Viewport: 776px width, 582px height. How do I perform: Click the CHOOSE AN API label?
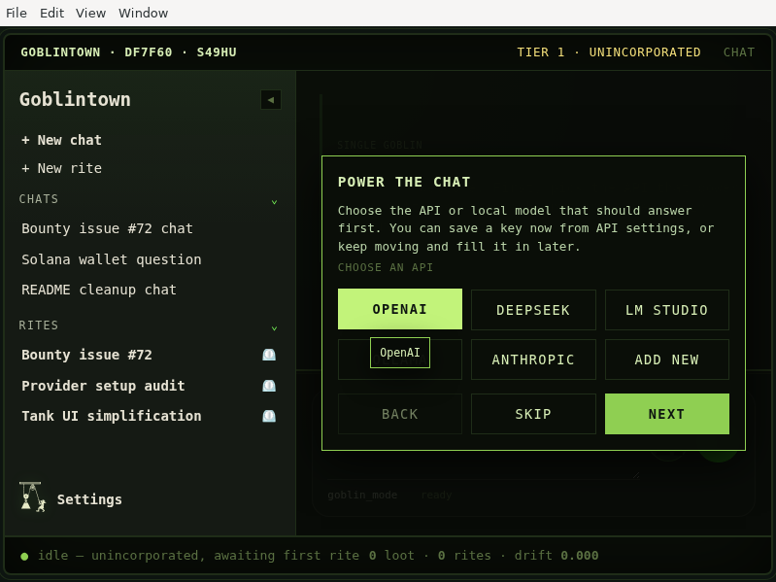[x=385, y=267]
